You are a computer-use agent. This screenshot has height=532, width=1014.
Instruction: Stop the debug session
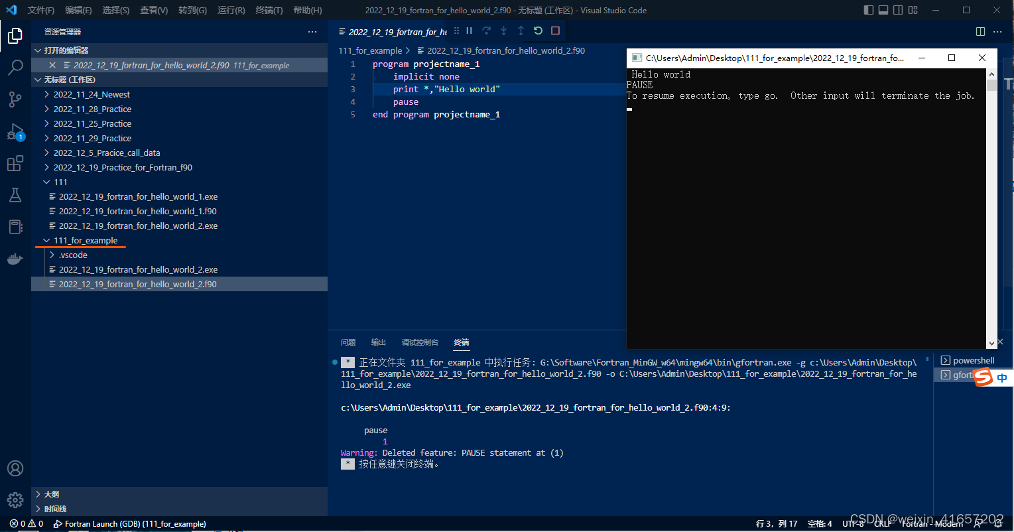tap(556, 31)
